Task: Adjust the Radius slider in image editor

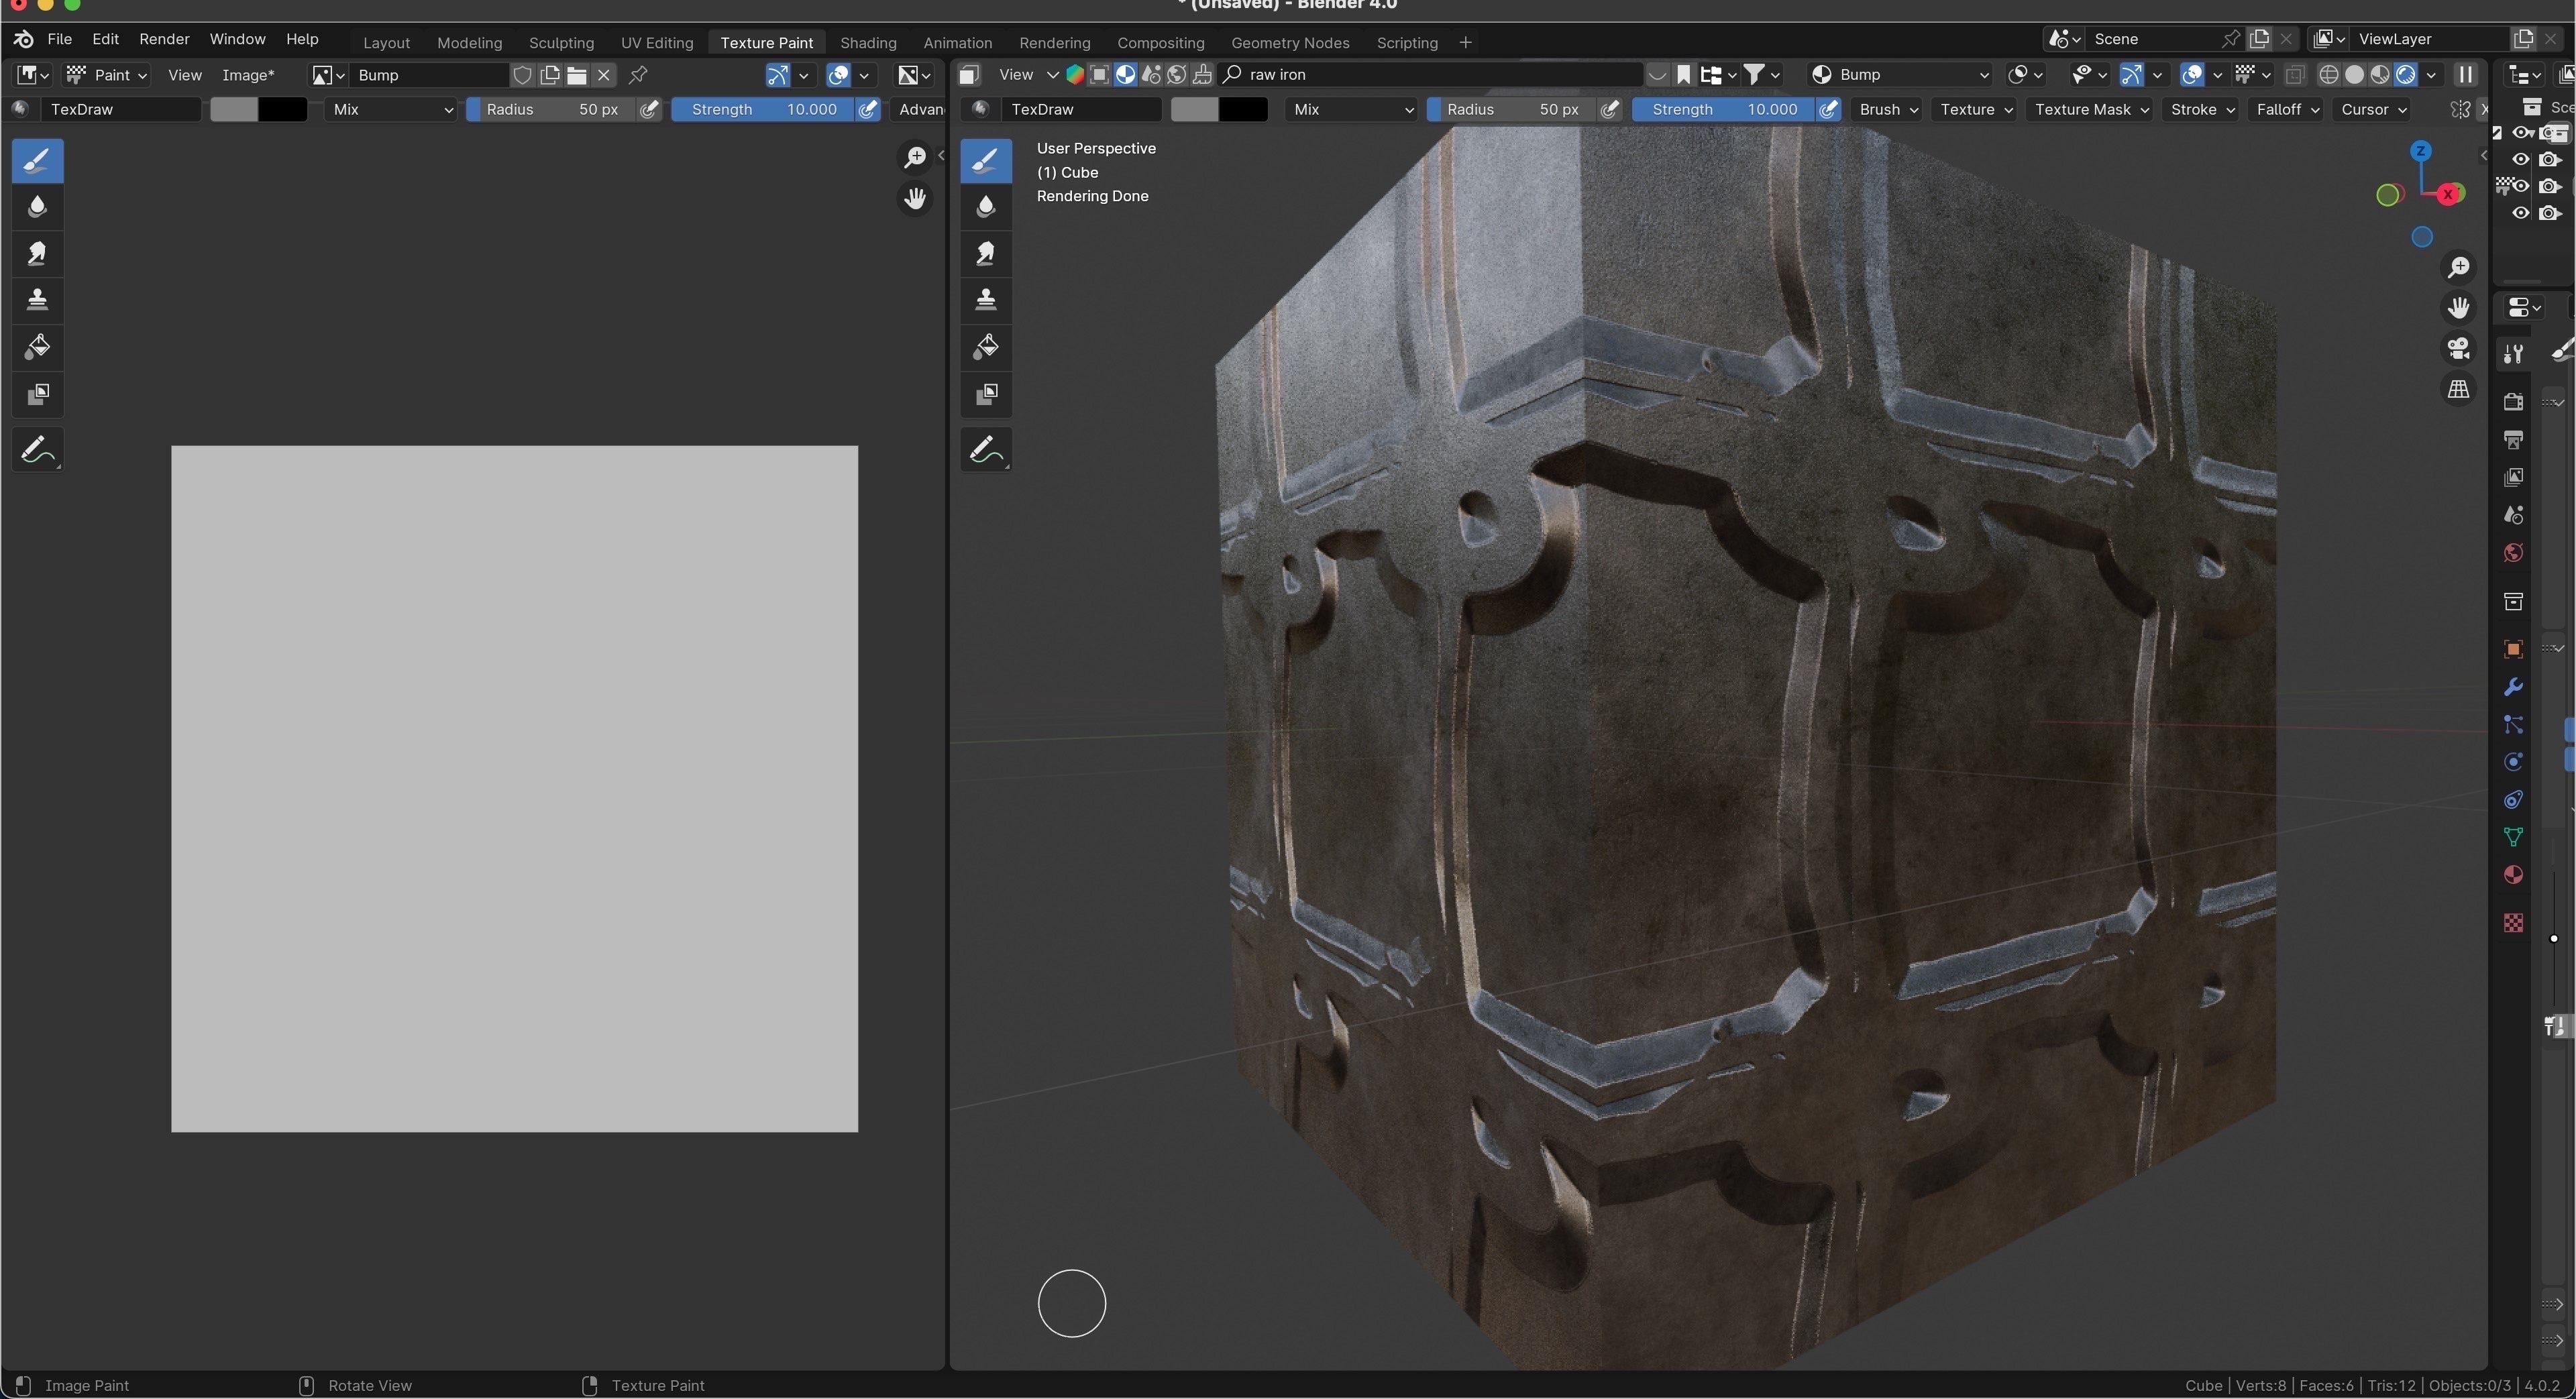Action: point(551,109)
